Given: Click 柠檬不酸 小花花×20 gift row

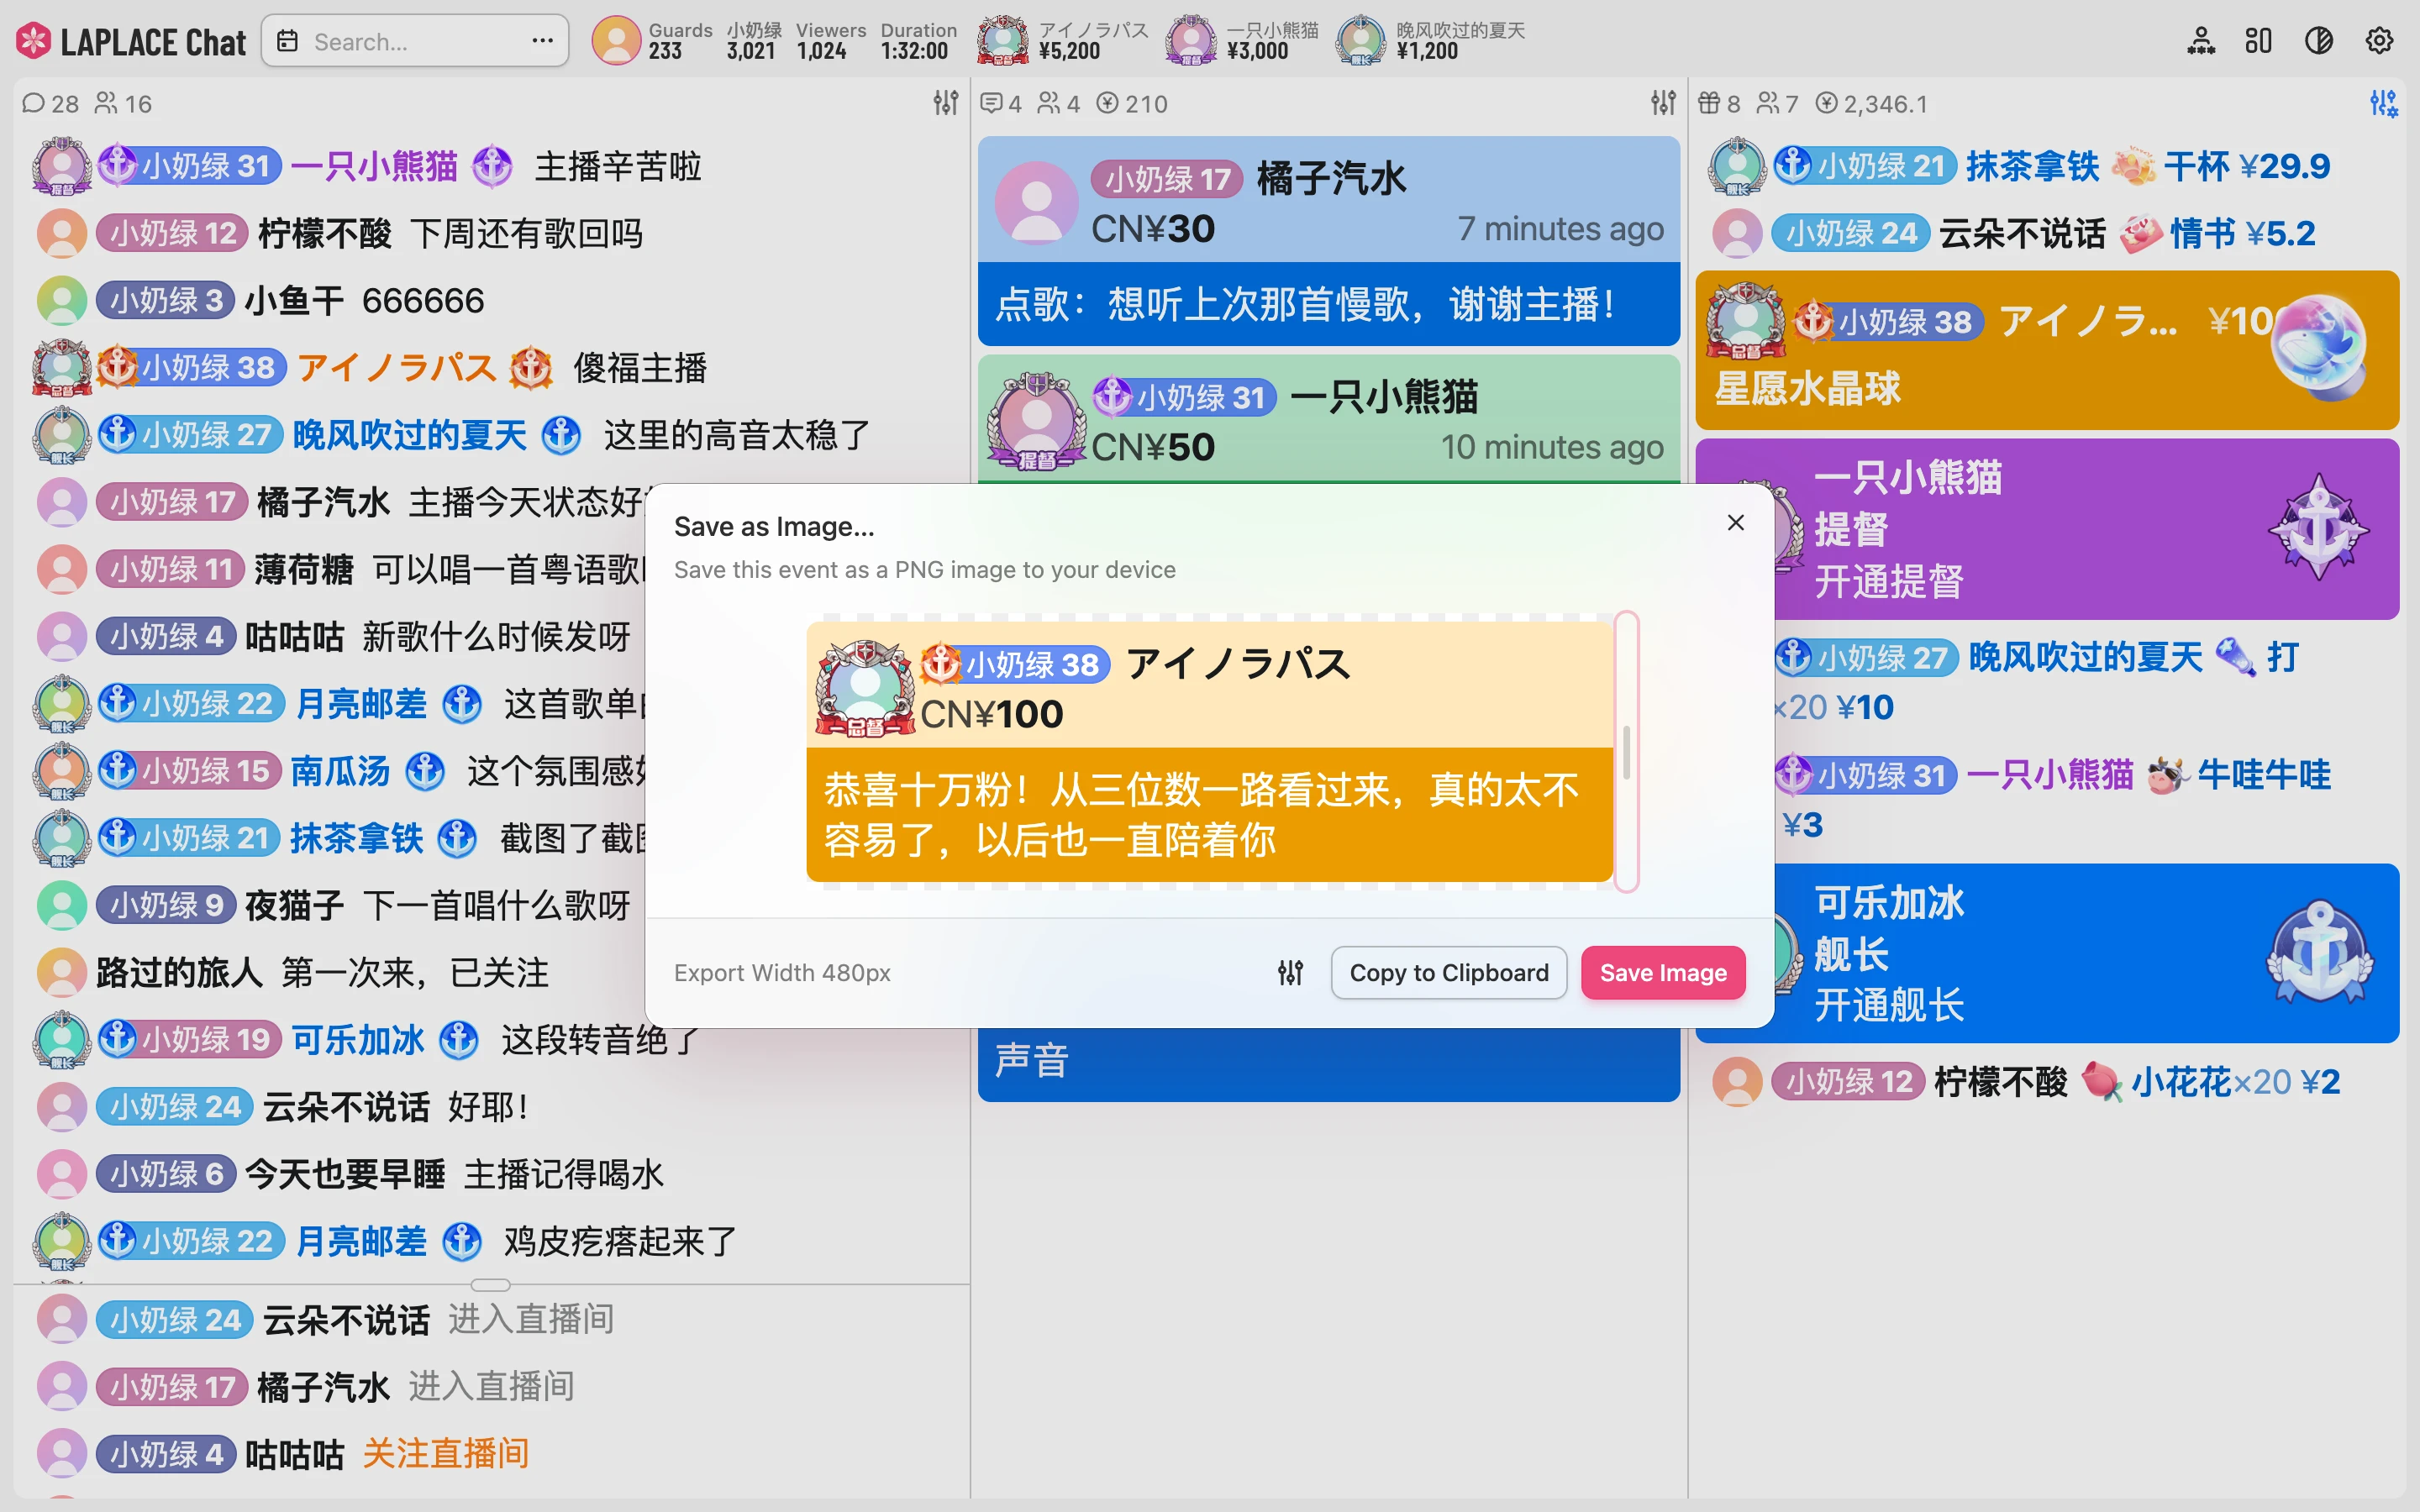Looking at the screenshot, I should click(2047, 1082).
